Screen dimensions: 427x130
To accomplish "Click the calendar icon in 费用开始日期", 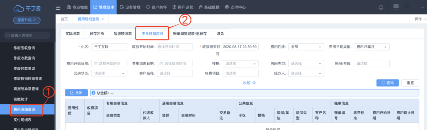I will click(x=96, y=64).
